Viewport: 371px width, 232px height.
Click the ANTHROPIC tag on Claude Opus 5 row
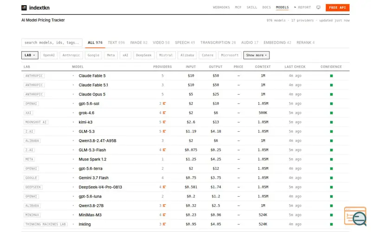pyautogui.click(x=34, y=94)
